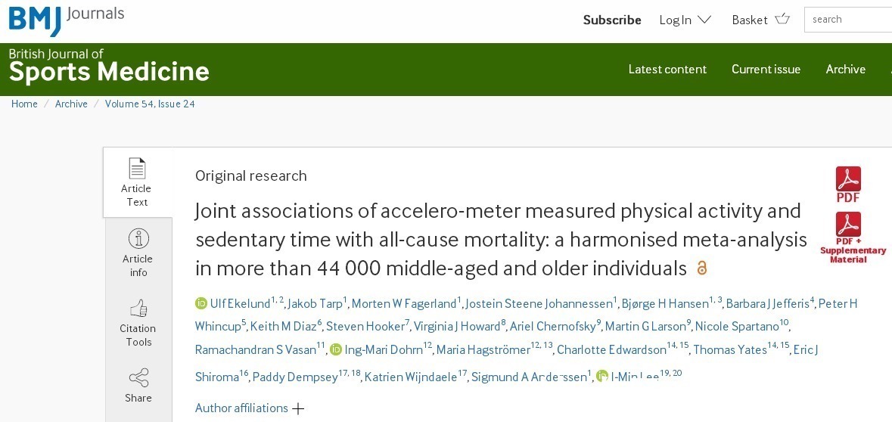Open the Archive navigation menu item

click(845, 69)
